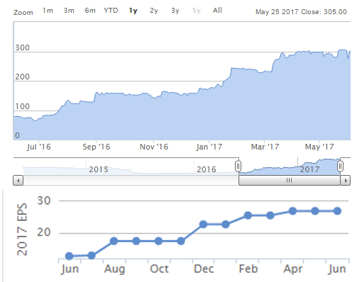Click the final June EPS data point
The image size is (357, 282).
tap(337, 211)
